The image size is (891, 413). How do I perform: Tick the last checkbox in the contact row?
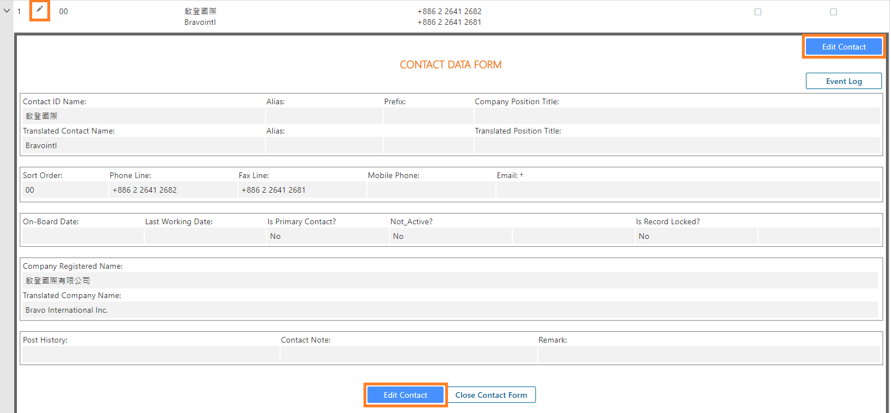pyautogui.click(x=833, y=12)
